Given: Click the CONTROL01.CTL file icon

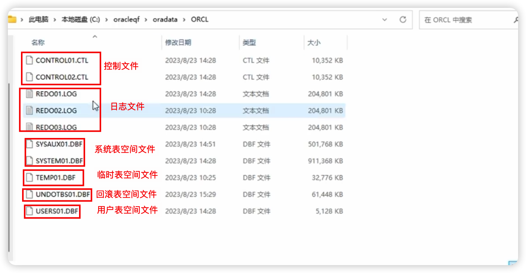Looking at the screenshot, I should (x=29, y=60).
